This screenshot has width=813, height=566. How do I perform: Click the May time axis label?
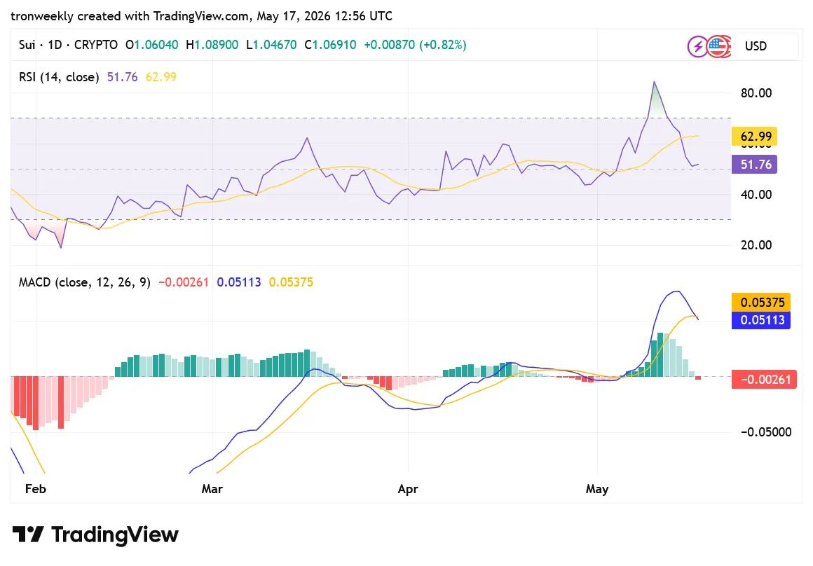point(597,489)
